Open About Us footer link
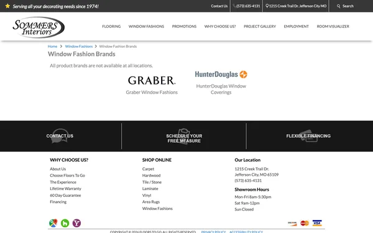The width and height of the screenshot is (373, 233). pyautogui.click(x=58, y=169)
